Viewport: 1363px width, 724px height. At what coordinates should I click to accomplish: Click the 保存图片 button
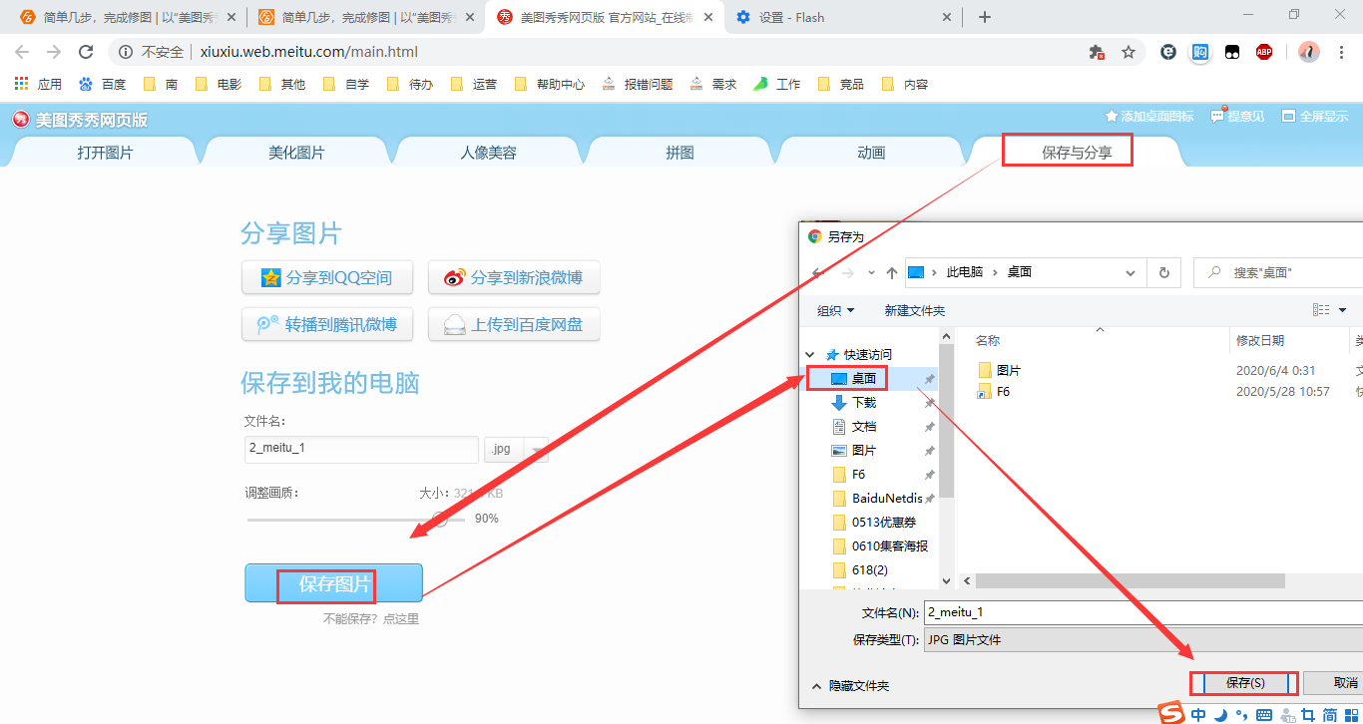[x=334, y=583]
